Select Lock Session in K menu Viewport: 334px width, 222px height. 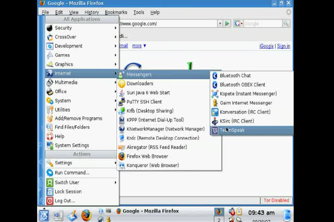82,192
